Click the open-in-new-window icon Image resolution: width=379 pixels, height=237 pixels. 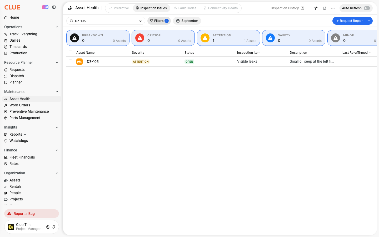325,8
